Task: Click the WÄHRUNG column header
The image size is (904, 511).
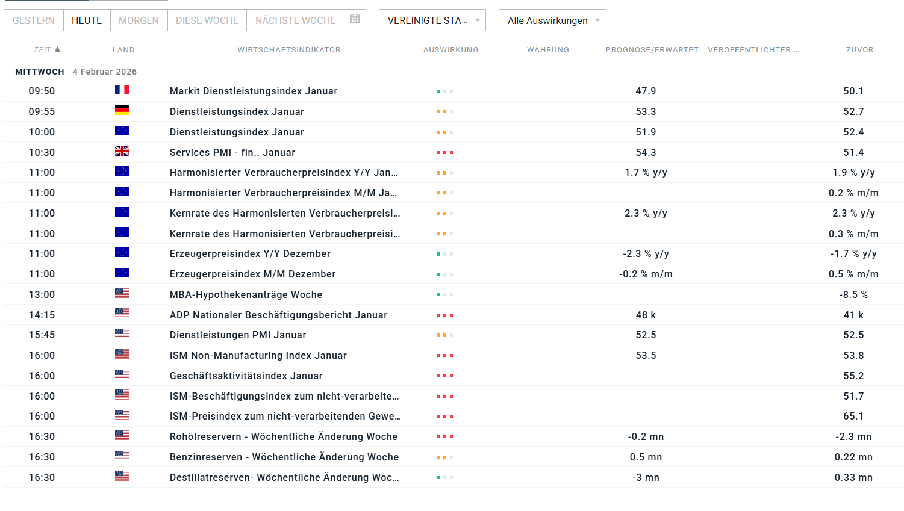Action: pyautogui.click(x=548, y=49)
